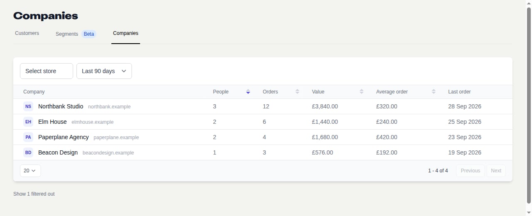Viewport: 532px width, 216px height.
Task: Click paperplane.example domain text
Action: (116, 137)
